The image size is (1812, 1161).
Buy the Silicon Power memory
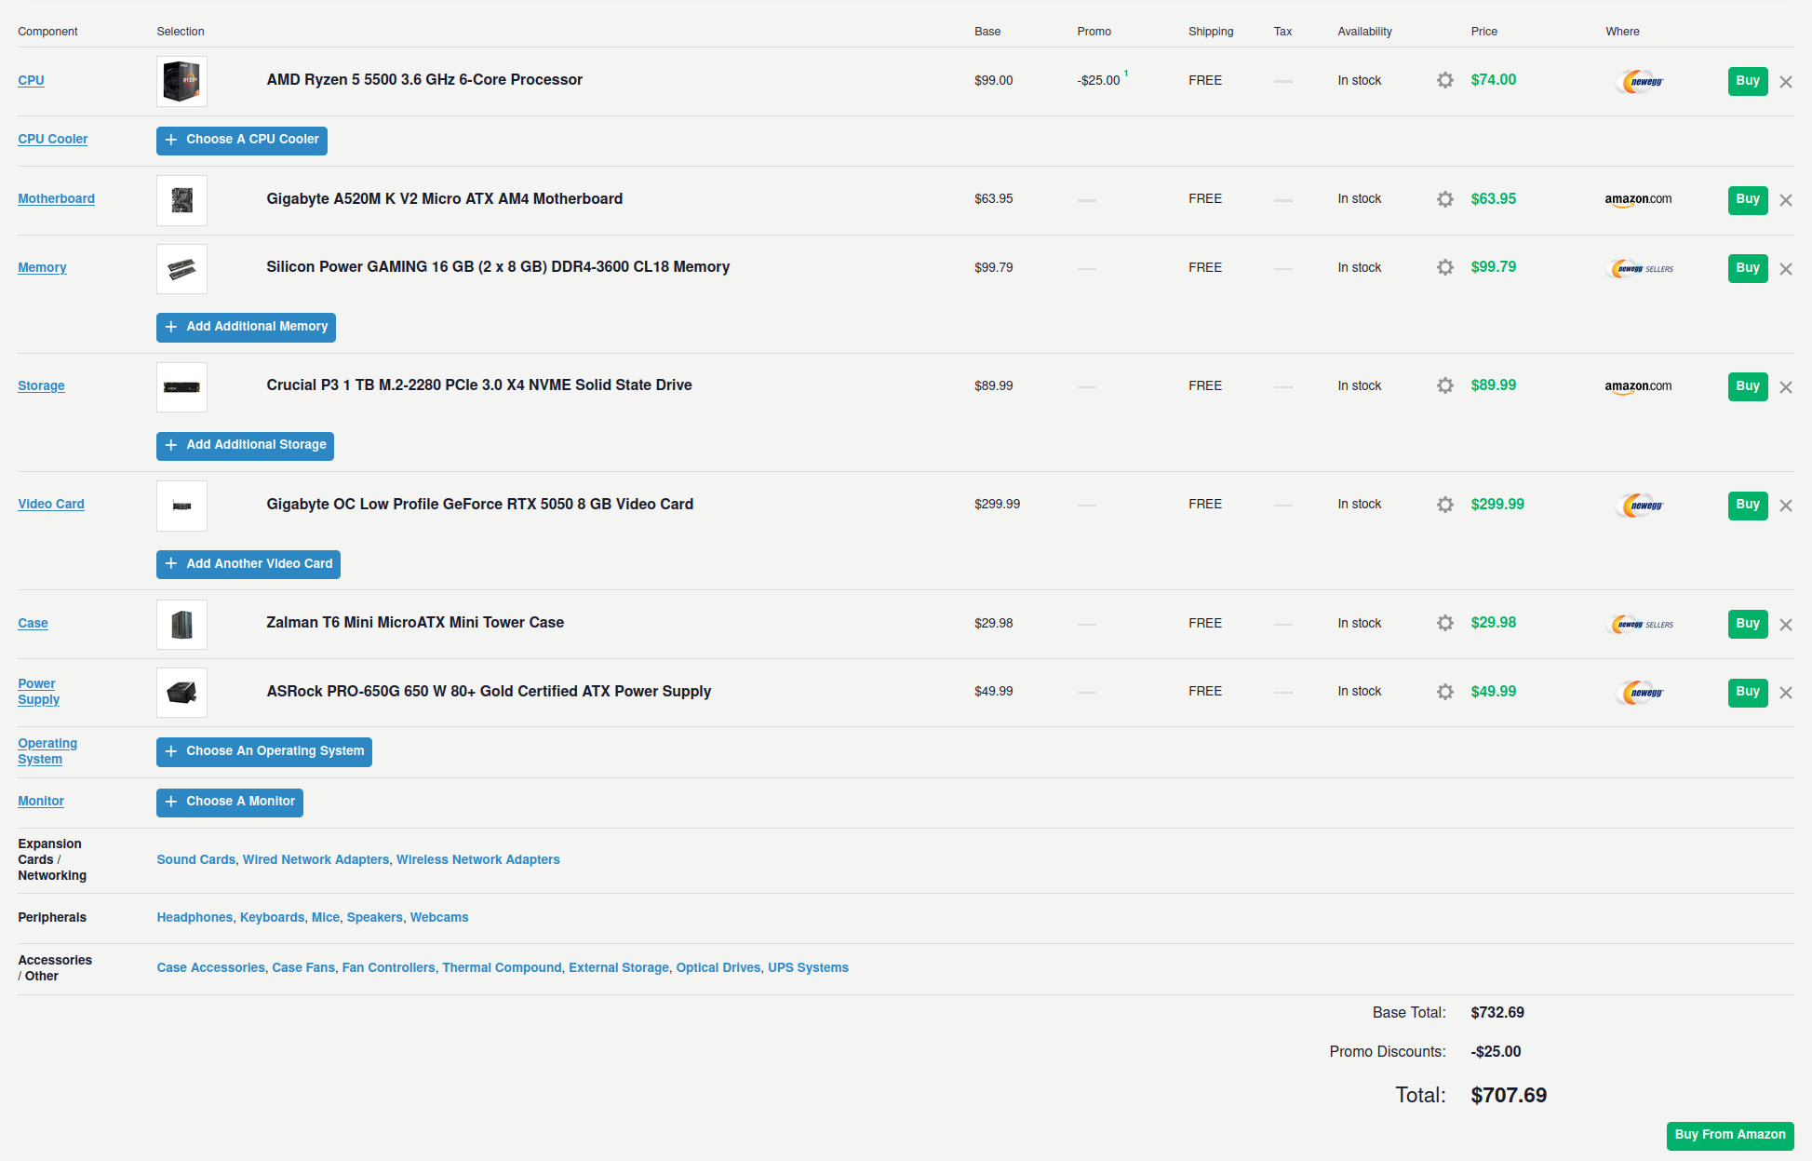[x=1748, y=268]
